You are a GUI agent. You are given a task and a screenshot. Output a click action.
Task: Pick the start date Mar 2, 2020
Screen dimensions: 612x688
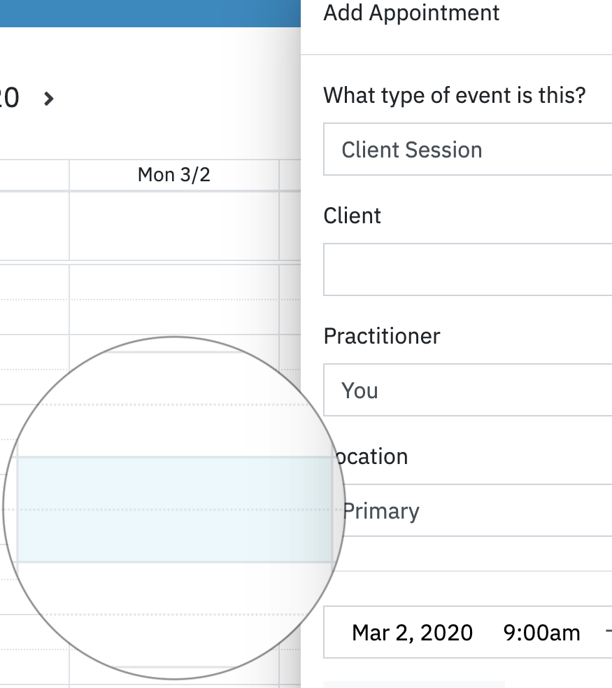412,633
